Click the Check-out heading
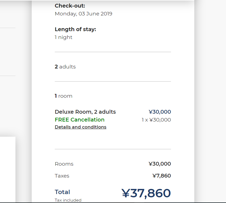The height and width of the screenshot is (203, 226). coord(70,6)
